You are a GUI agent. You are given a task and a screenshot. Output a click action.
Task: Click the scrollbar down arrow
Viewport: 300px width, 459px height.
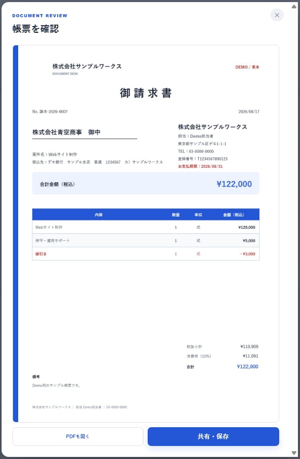pos(294,453)
